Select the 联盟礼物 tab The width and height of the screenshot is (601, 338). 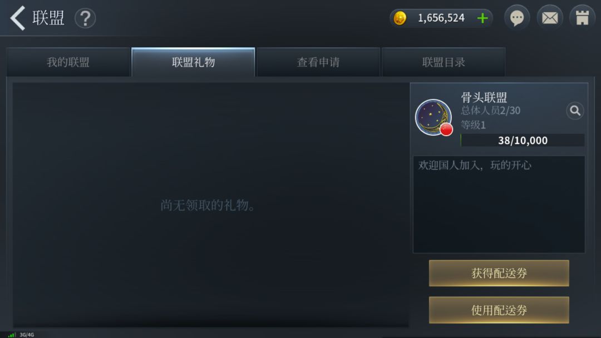tap(193, 62)
